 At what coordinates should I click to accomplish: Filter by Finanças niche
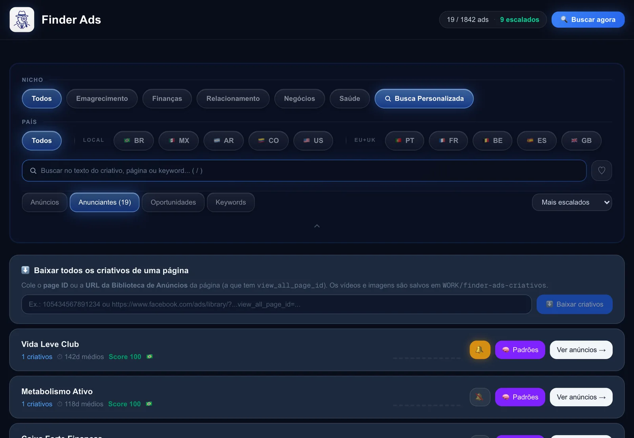(167, 98)
